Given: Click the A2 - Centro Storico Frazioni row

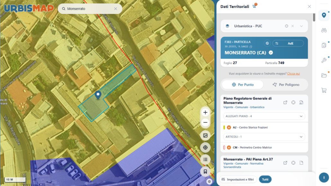Looking at the screenshot, I should [264, 128].
